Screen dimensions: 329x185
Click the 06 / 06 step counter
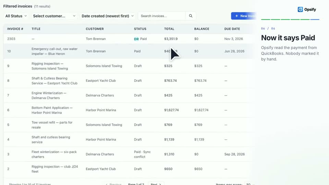coord(268,28)
